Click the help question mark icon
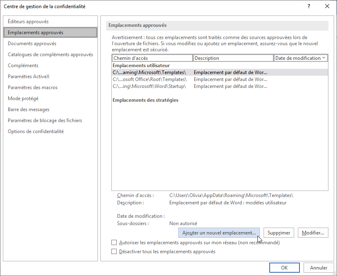The height and width of the screenshot is (276, 337). [x=308, y=7]
